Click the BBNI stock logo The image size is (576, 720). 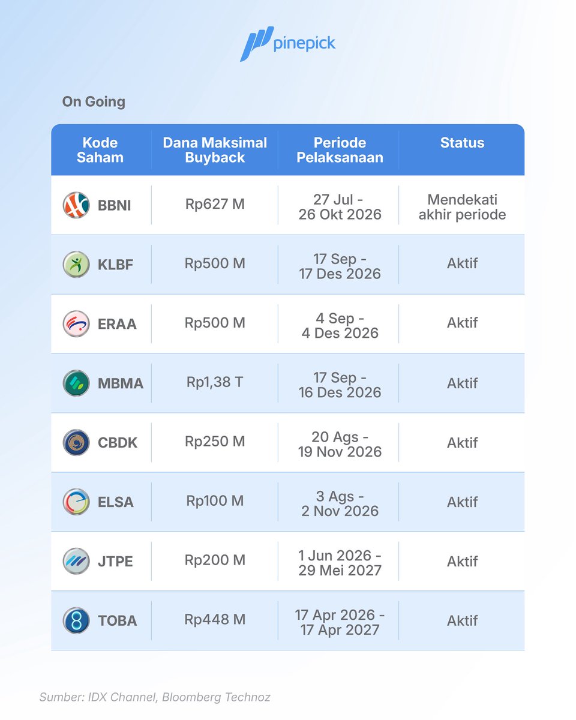click(x=76, y=205)
